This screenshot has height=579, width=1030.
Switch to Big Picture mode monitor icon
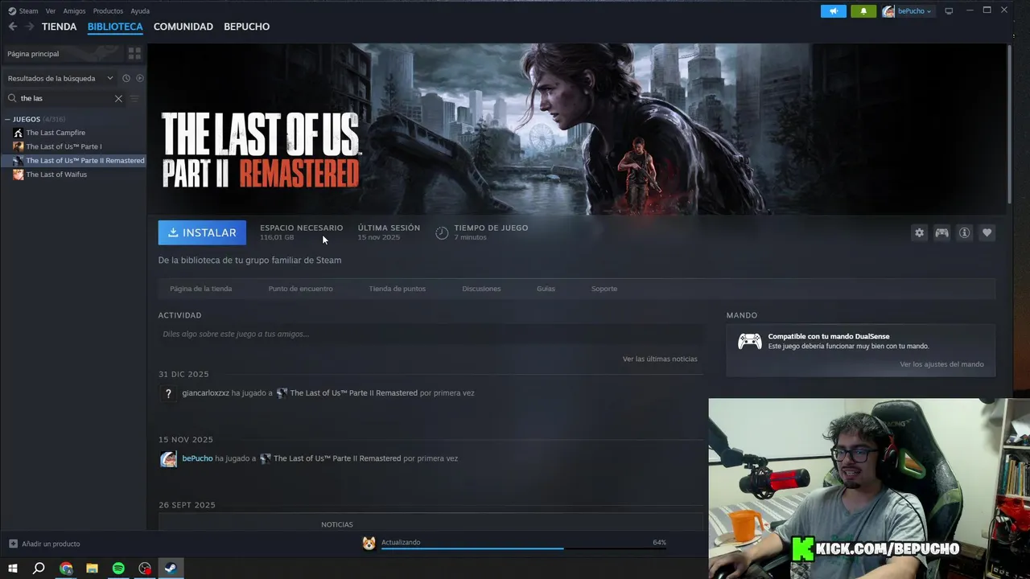[x=949, y=11]
